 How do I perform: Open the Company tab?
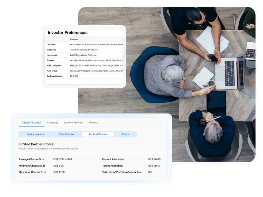53,123
